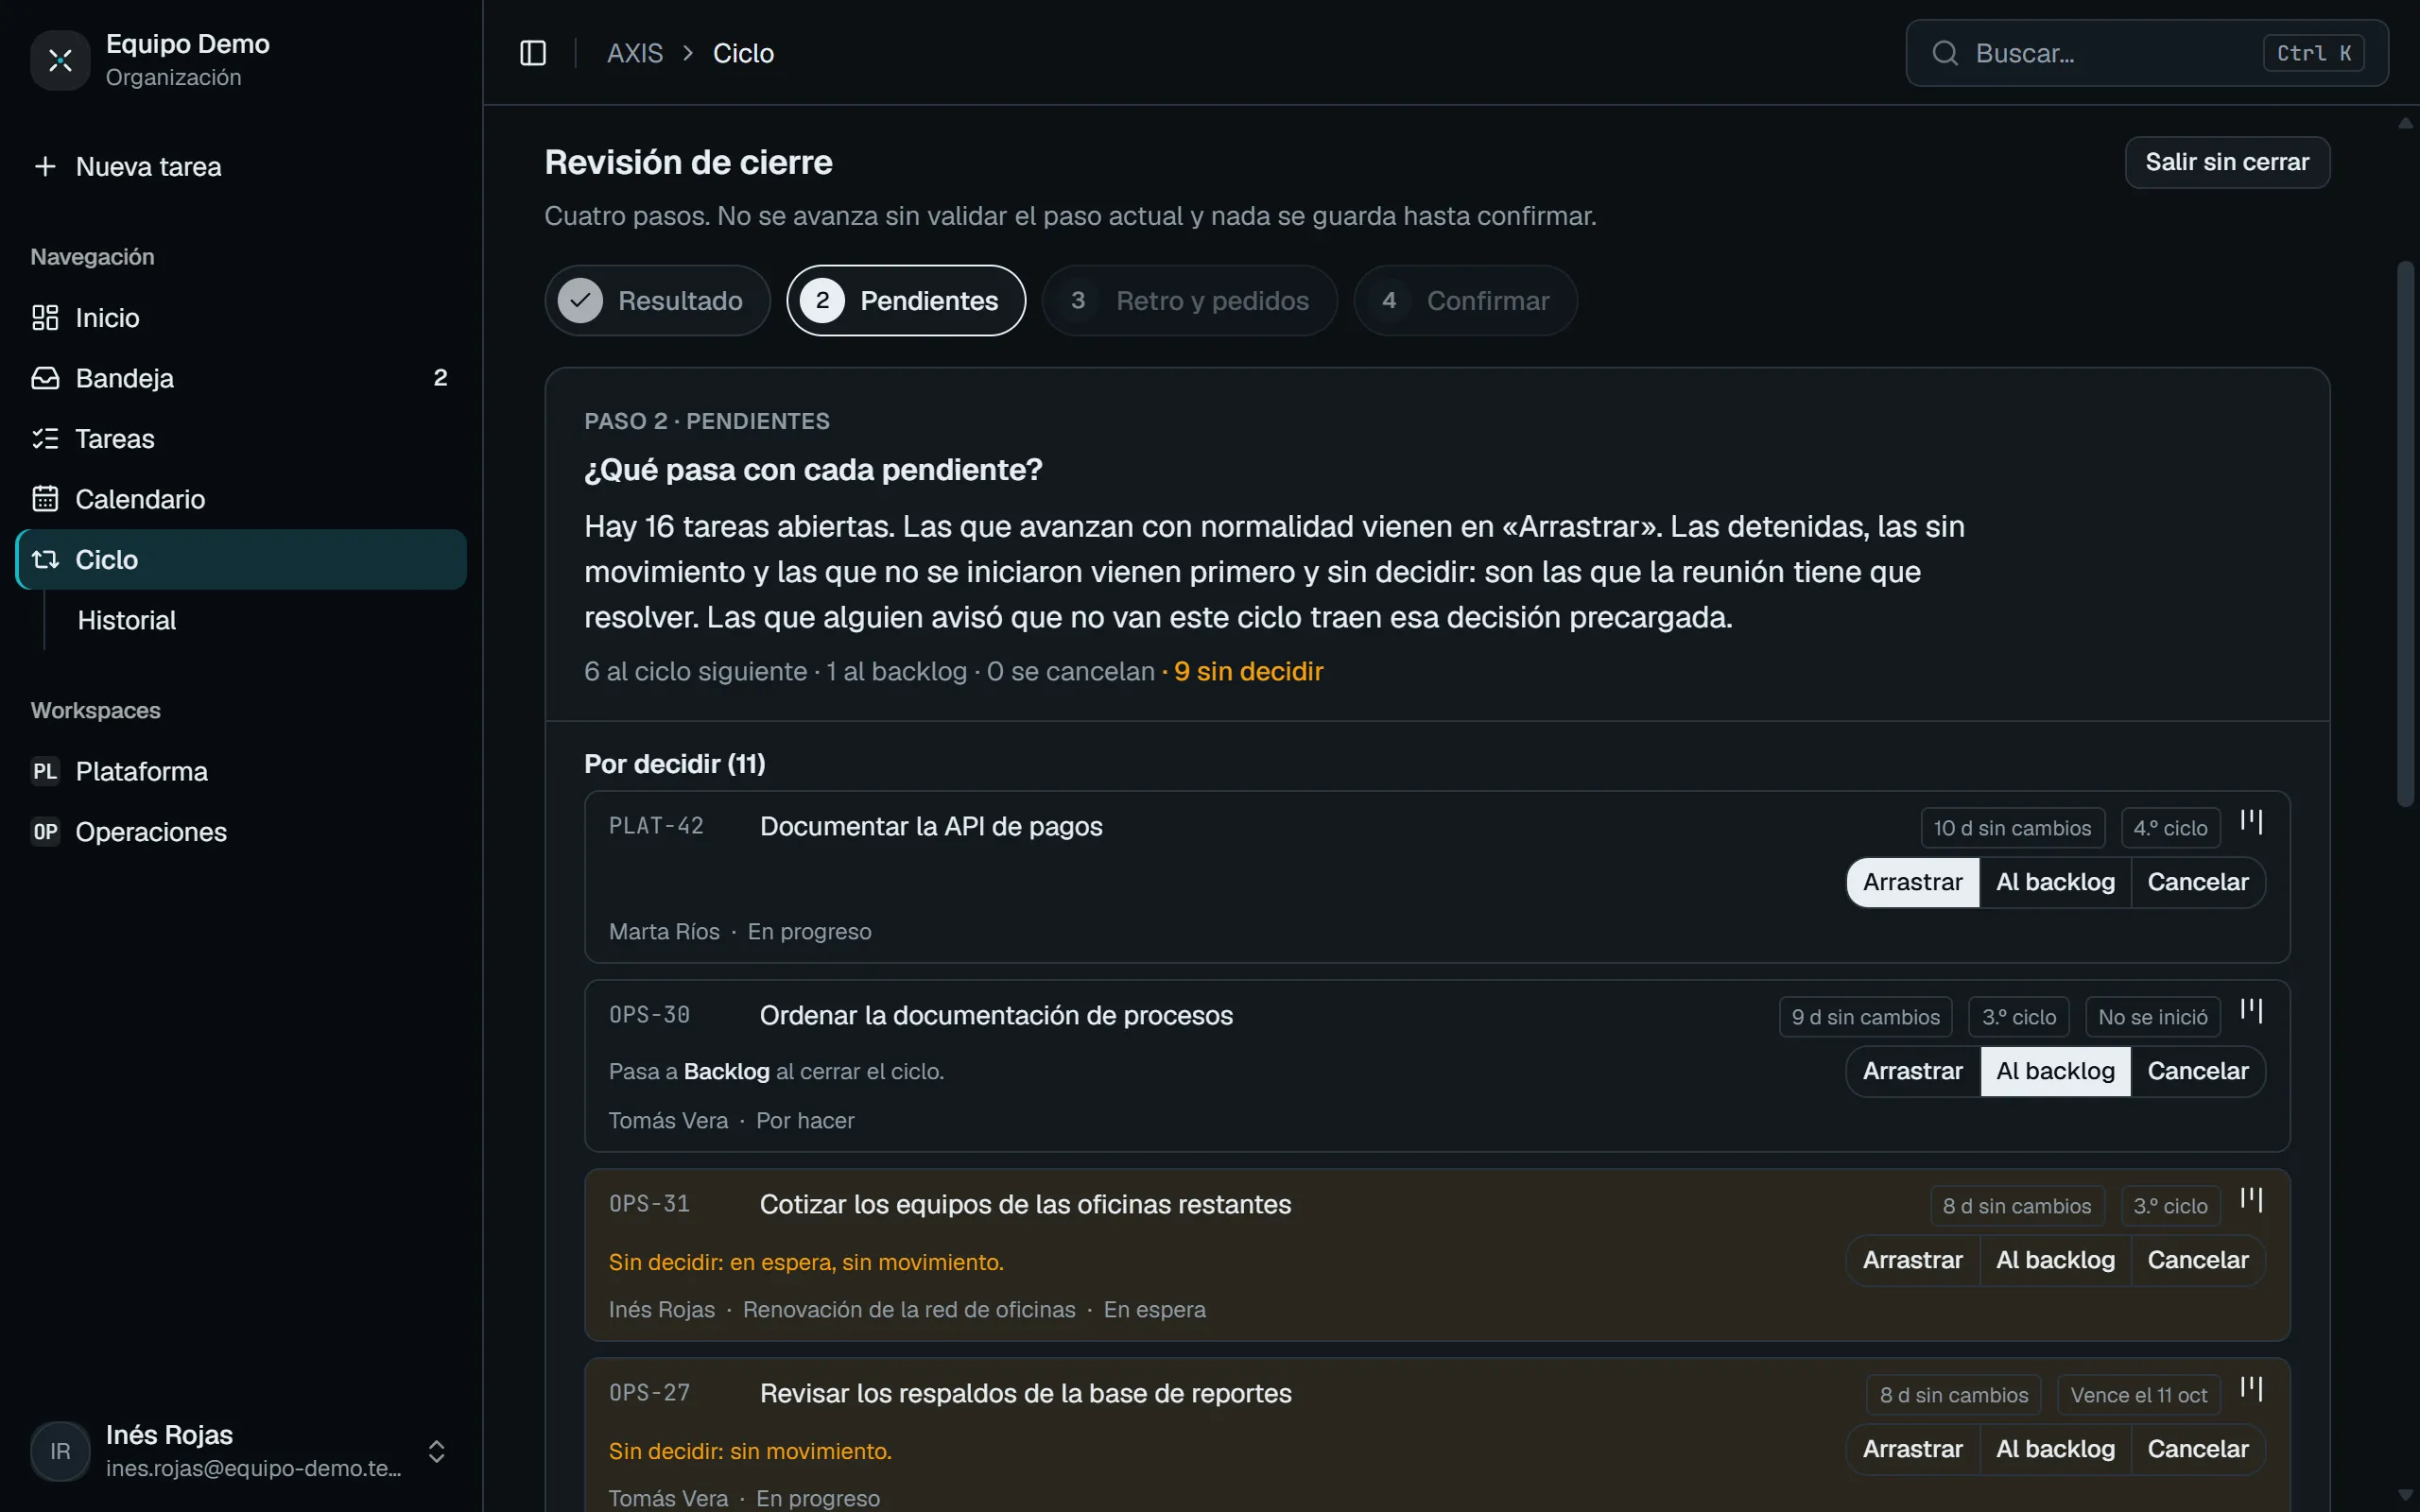The width and height of the screenshot is (2420, 1512).
Task: Click the page vertical scrollbar thumb
Action: click(x=2406, y=533)
